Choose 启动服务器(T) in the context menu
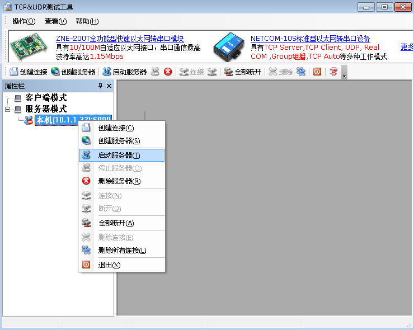 [x=121, y=155]
